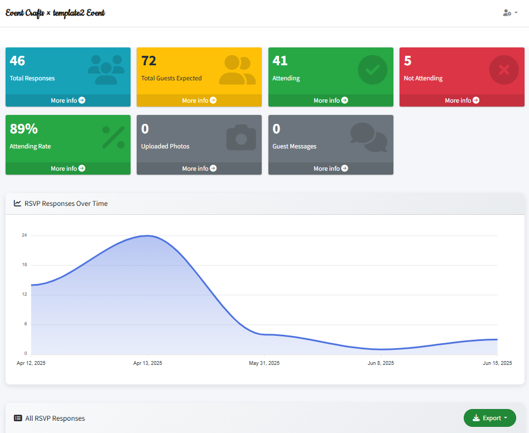Click the Event Crafts brand title
This screenshot has width=529, height=433.
55,13
